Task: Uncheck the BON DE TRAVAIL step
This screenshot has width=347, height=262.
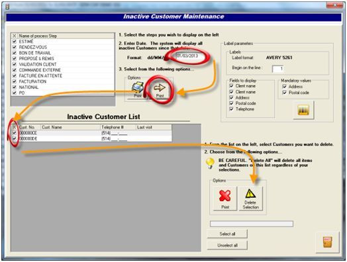Action: (x=15, y=53)
